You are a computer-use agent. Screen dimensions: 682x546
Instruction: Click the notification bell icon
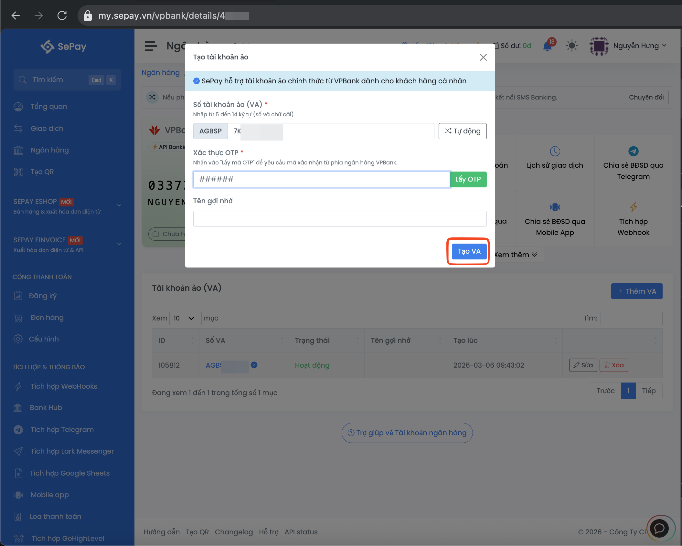(547, 46)
